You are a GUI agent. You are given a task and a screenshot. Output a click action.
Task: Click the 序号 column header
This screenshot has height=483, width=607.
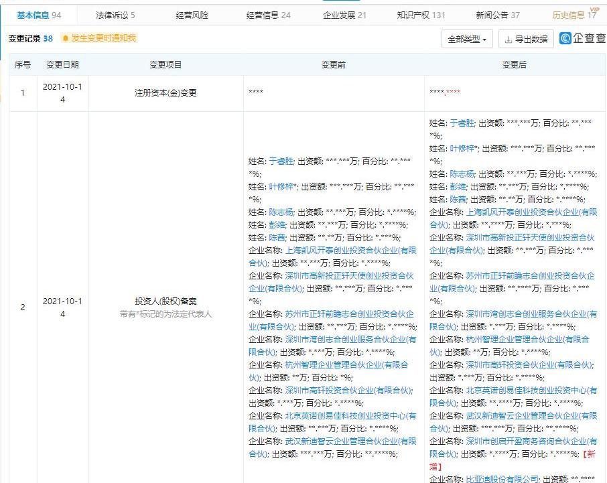(23, 64)
